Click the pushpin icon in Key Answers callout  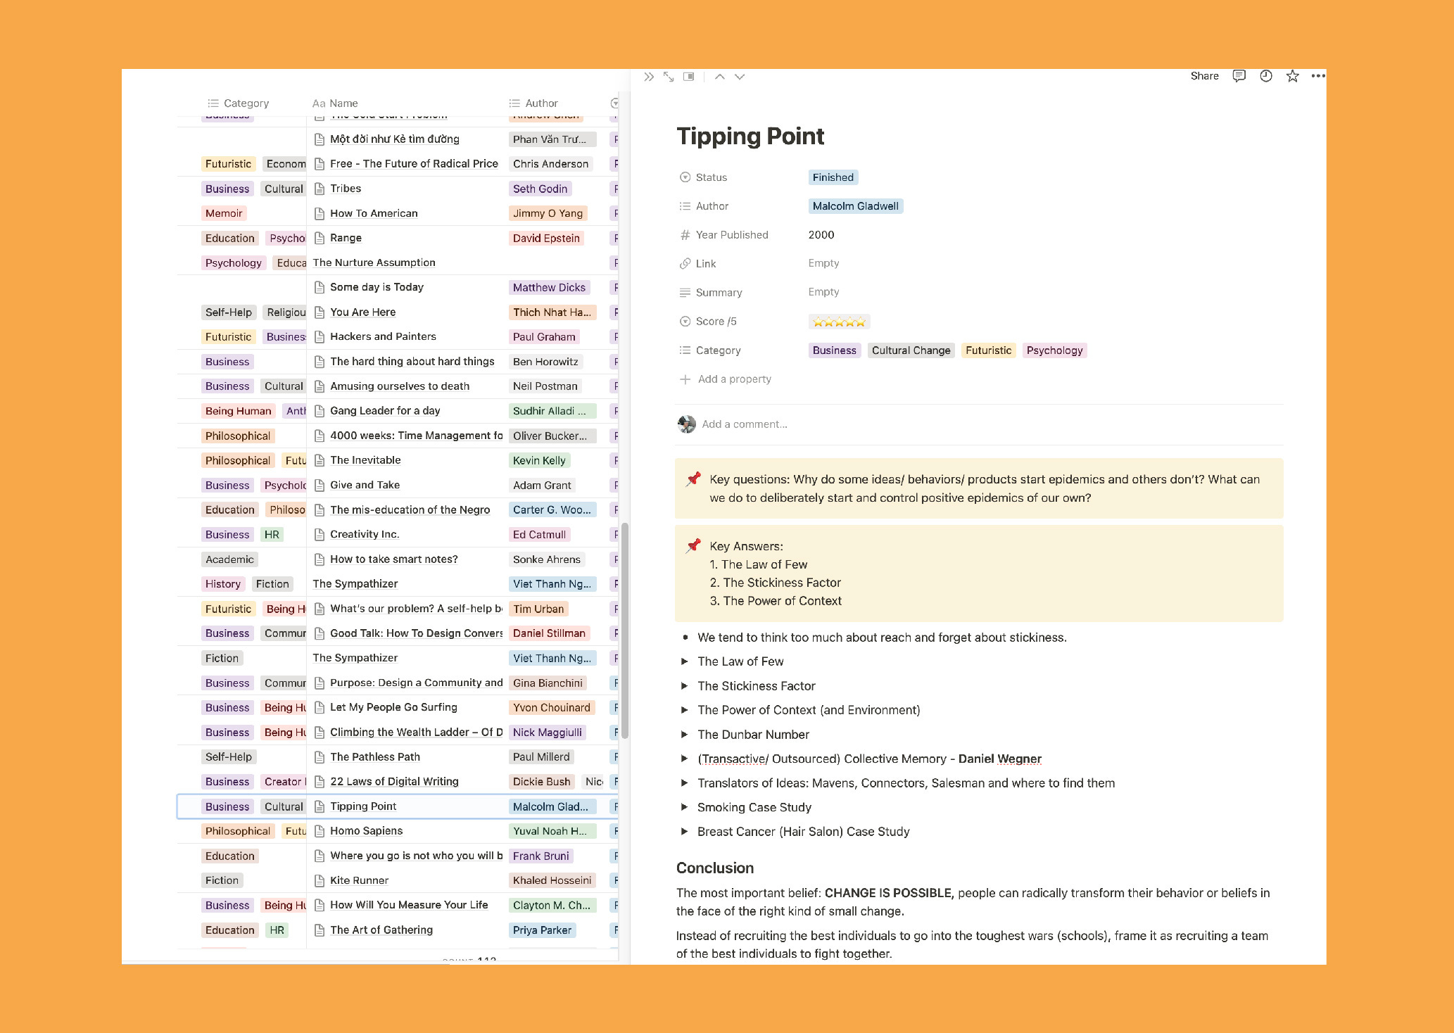coord(694,546)
